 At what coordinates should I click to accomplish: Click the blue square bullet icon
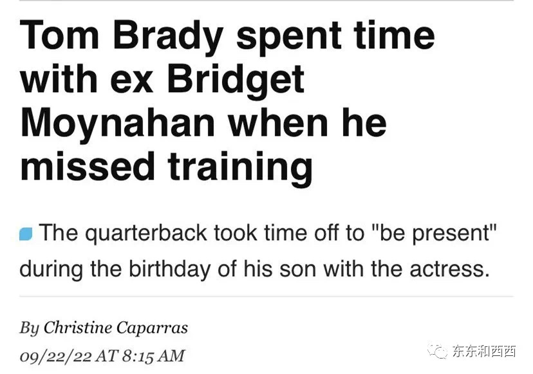tap(26, 234)
